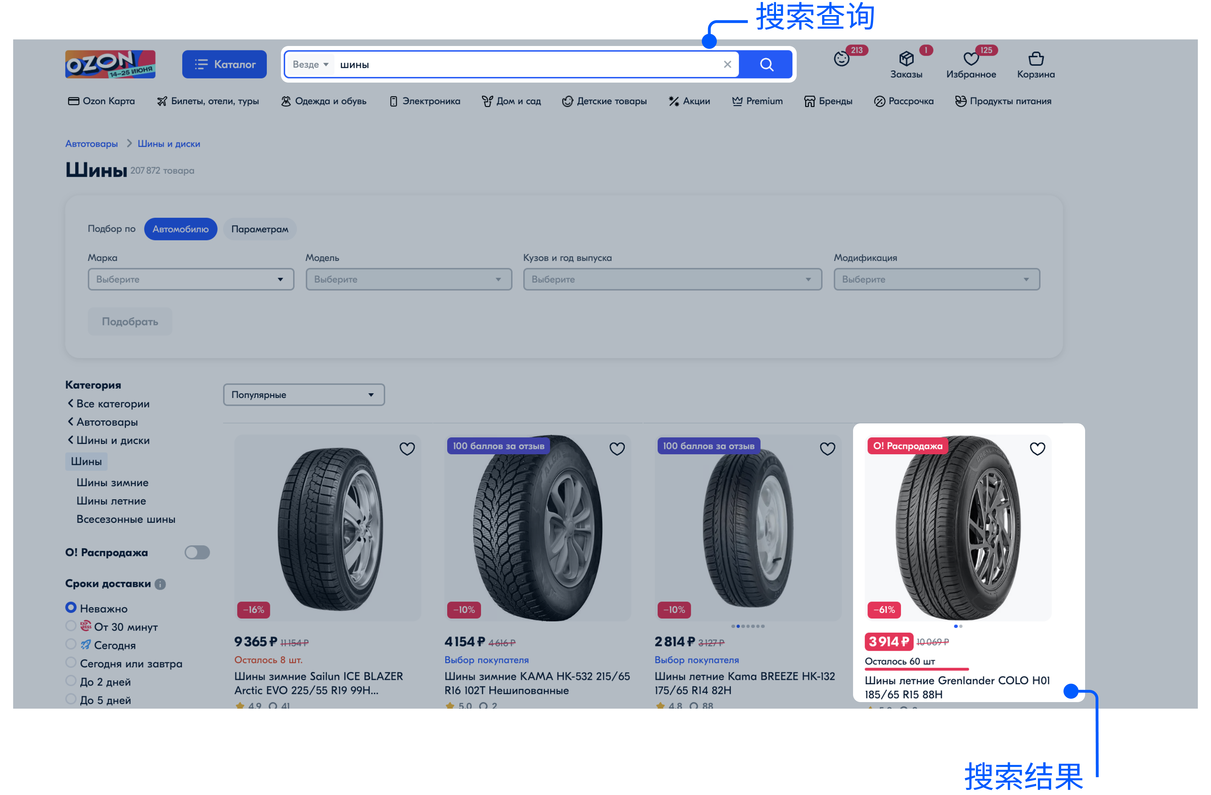Open the Кузов и год выпуска dropdown
1211x795 pixels.
point(672,279)
